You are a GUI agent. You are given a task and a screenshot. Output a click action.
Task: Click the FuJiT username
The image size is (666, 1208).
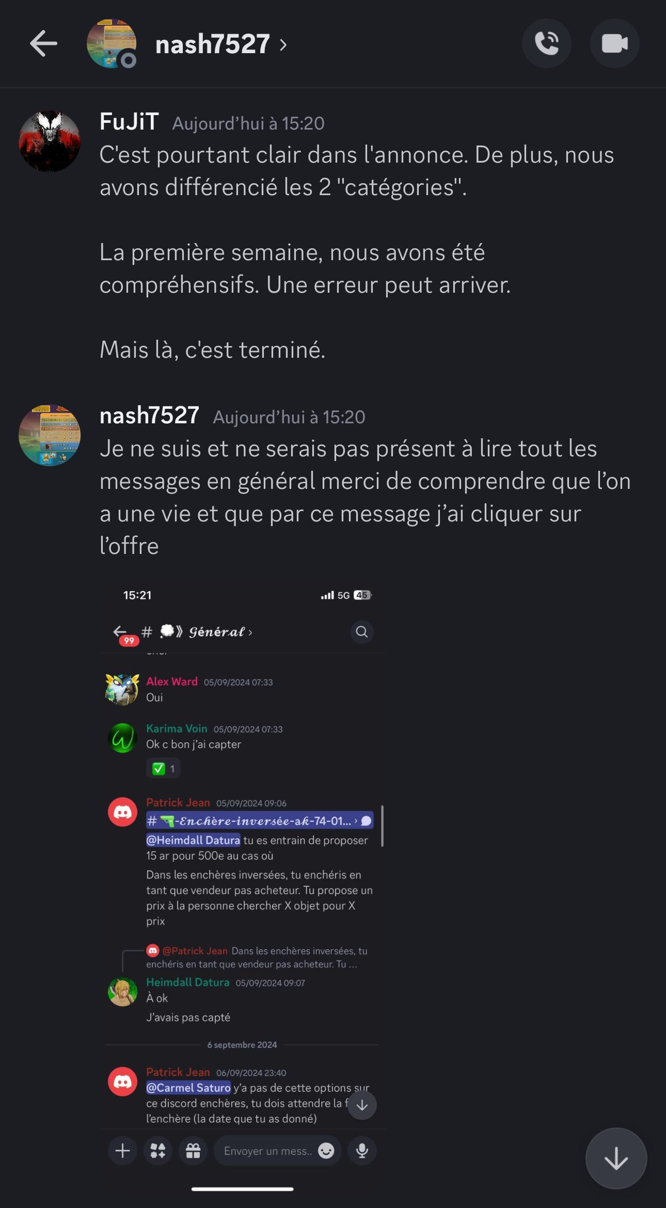click(x=129, y=122)
